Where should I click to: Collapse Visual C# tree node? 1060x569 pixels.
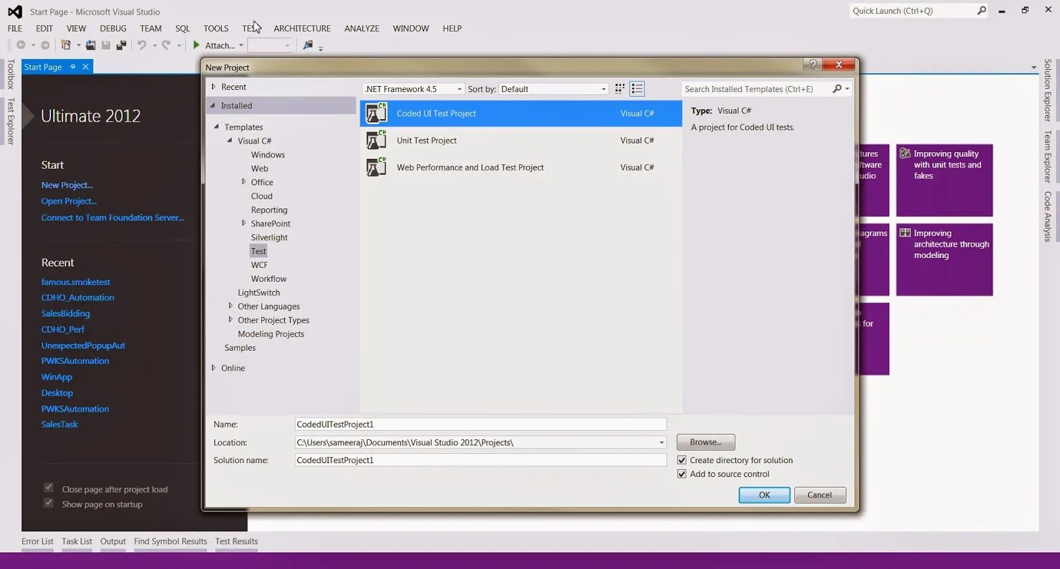230,140
